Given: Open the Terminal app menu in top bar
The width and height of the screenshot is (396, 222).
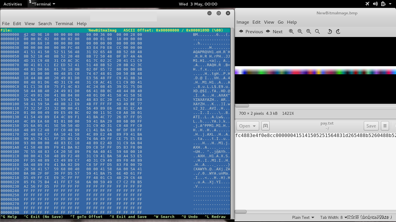Looking at the screenshot, I should coord(42,4).
